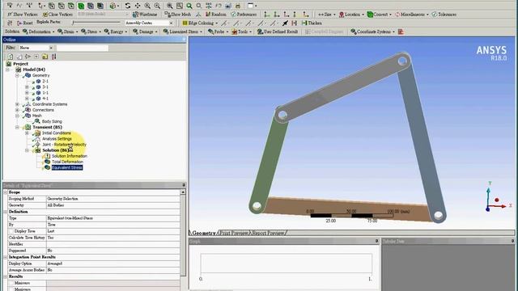
Task: Open the Filter None dropdown in Outline
Action: (36, 48)
